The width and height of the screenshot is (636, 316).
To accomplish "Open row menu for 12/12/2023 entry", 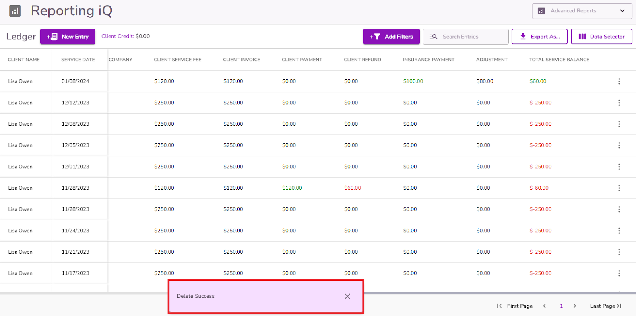I will coord(619,103).
